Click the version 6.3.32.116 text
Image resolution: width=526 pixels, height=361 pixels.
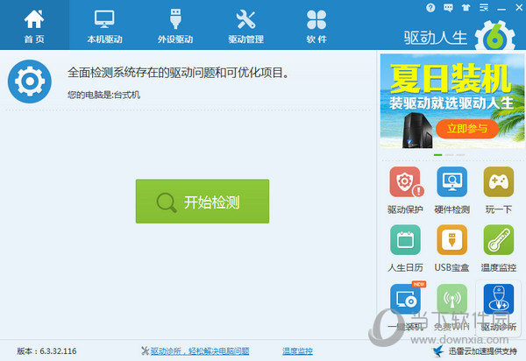click(46, 351)
